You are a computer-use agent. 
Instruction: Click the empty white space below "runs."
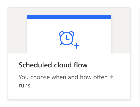(69, 94)
